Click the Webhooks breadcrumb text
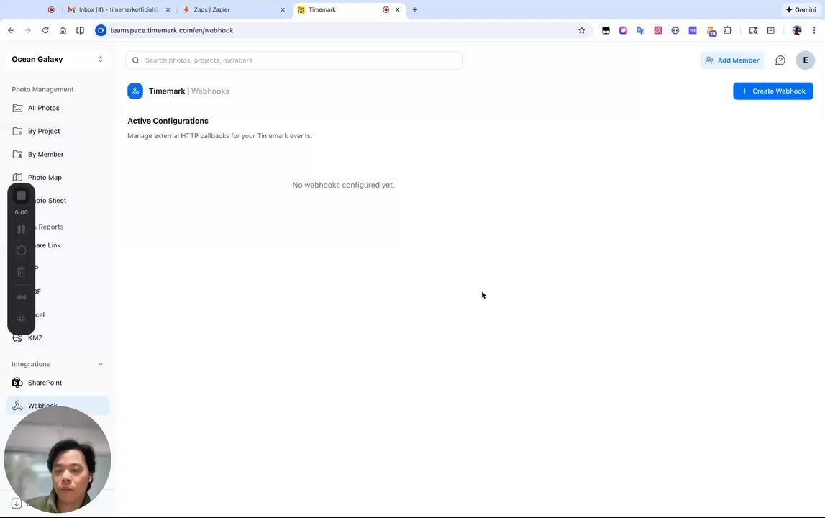Image resolution: width=825 pixels, height=518 pixels. coord(210,91)
